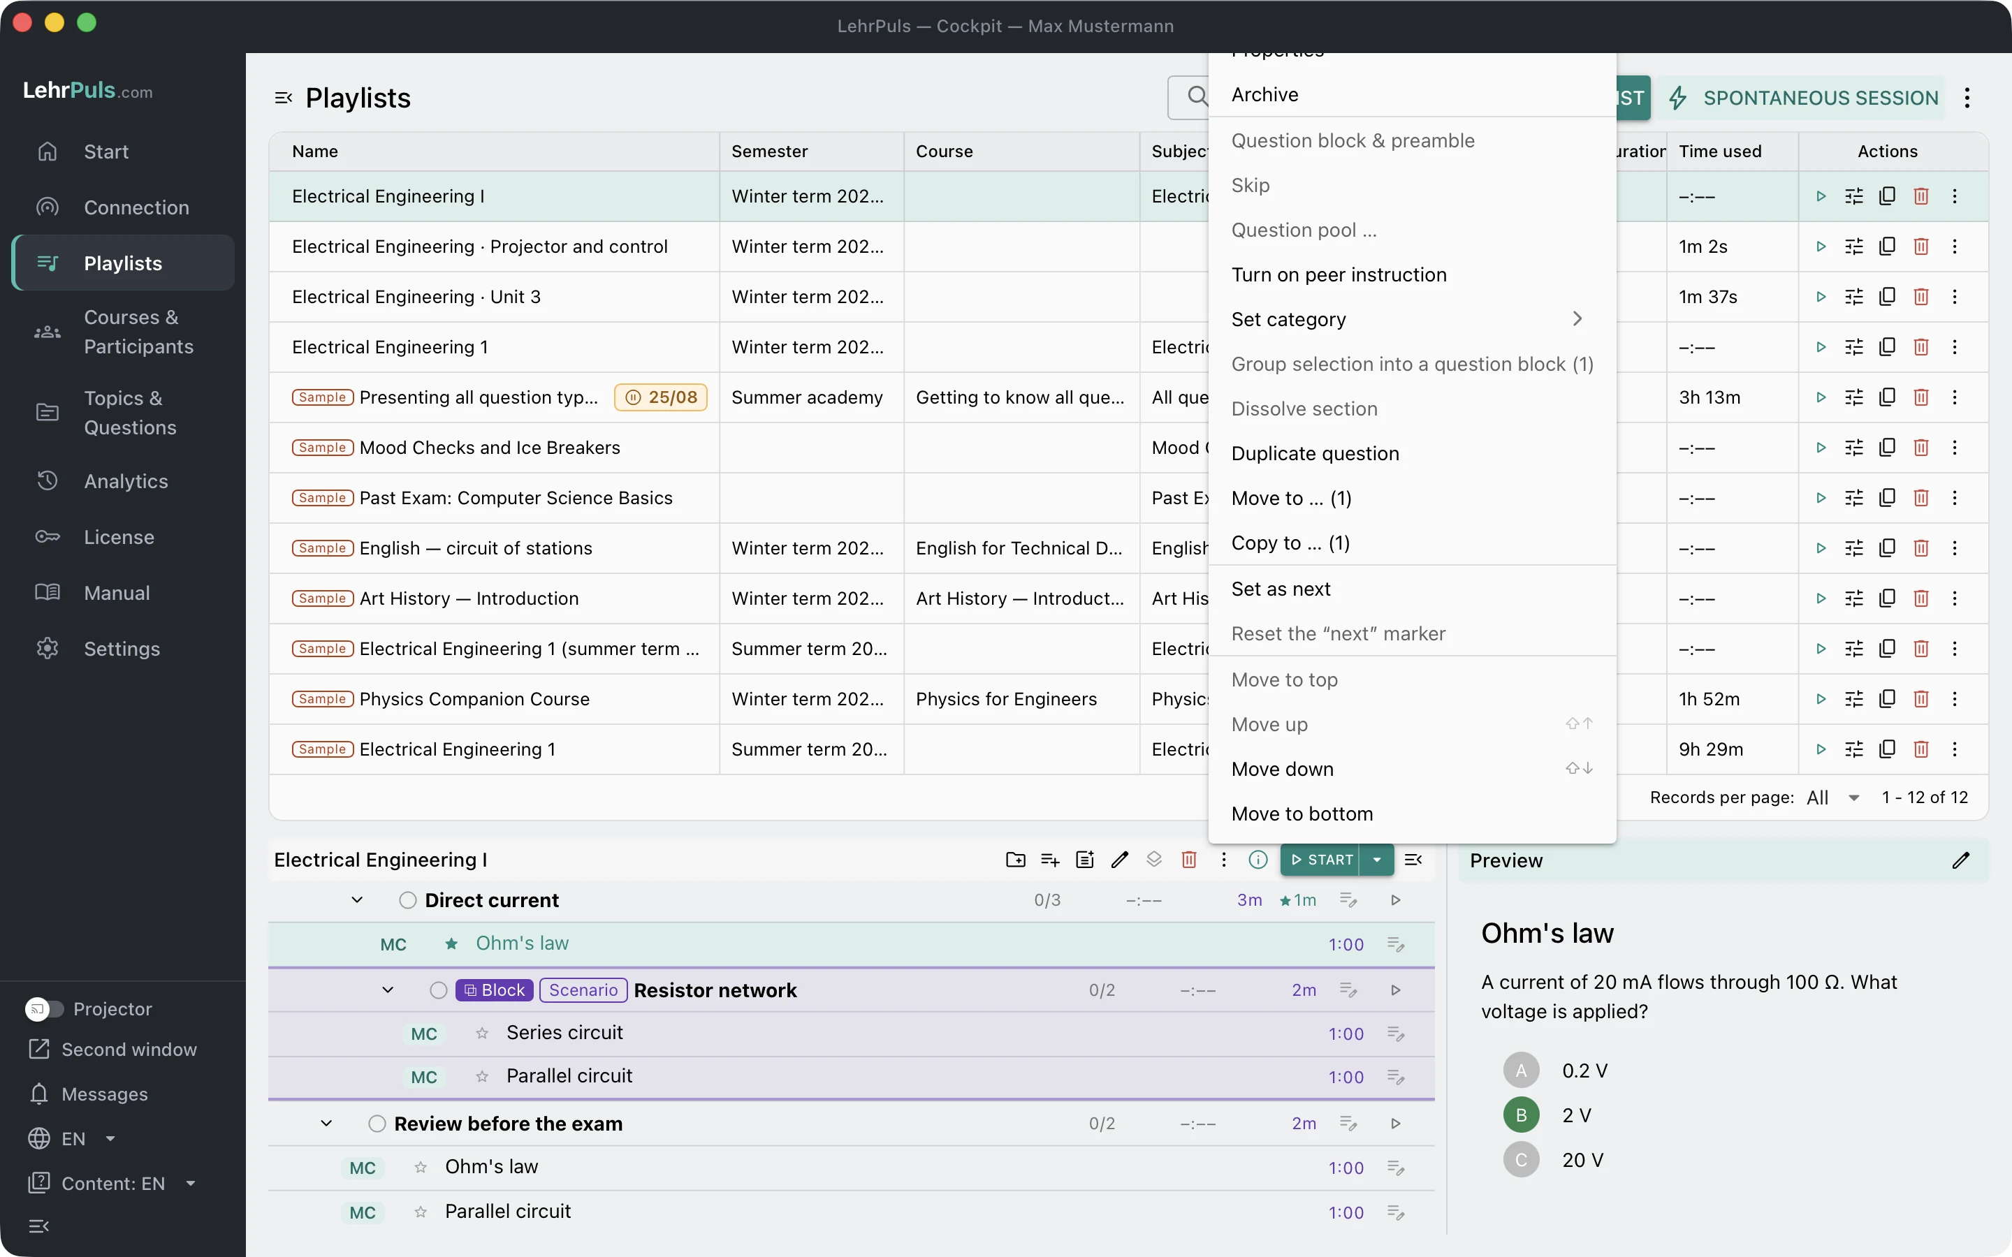Toggle star for Parallel circuit in Resistor network

pos(482,1077)
